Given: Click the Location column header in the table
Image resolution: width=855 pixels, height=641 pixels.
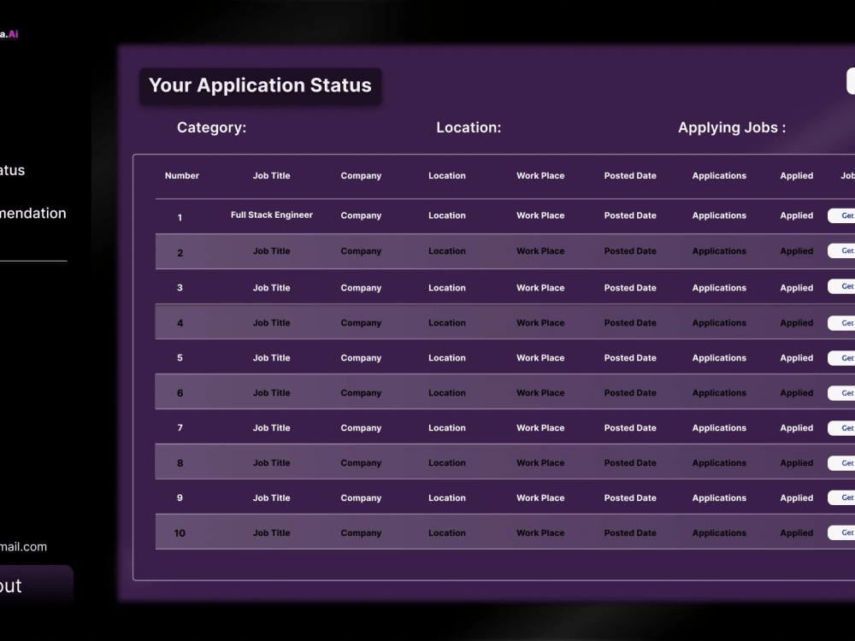Looking at the screenshot, I should pyautogui.click(x=447, y=175).
